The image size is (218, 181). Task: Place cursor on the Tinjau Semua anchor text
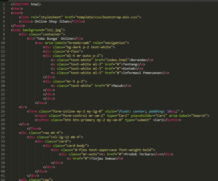coord(103,158)
